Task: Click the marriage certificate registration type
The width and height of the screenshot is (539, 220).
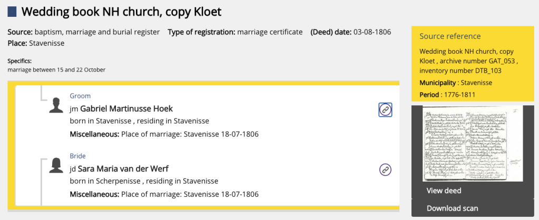Action: pyautogui.click(x=270, y=32)
